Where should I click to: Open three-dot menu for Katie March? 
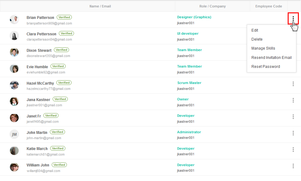293,149
